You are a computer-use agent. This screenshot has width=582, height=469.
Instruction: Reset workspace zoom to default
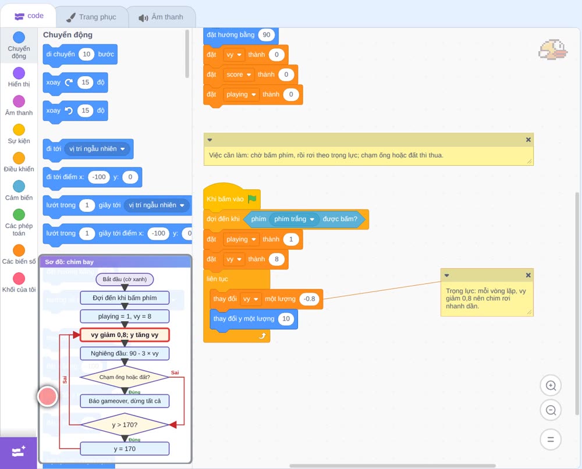point(551,440)
